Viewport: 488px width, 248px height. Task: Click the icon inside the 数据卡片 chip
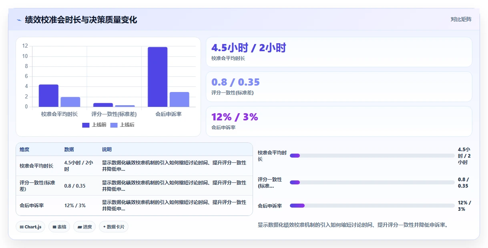[x=104, y=227]
